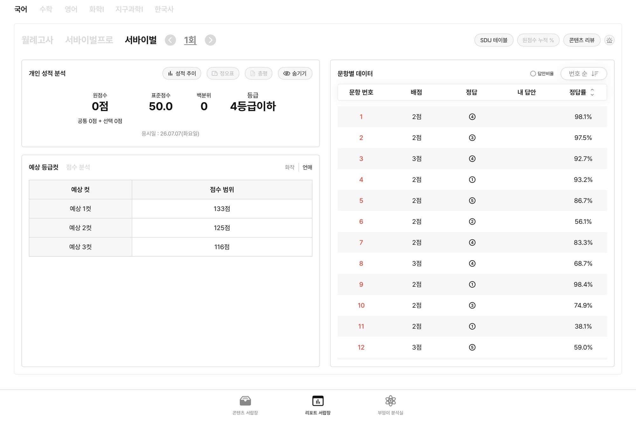Choose 언매 elective option
Screen dimensions: 636x422
[307, 167]
